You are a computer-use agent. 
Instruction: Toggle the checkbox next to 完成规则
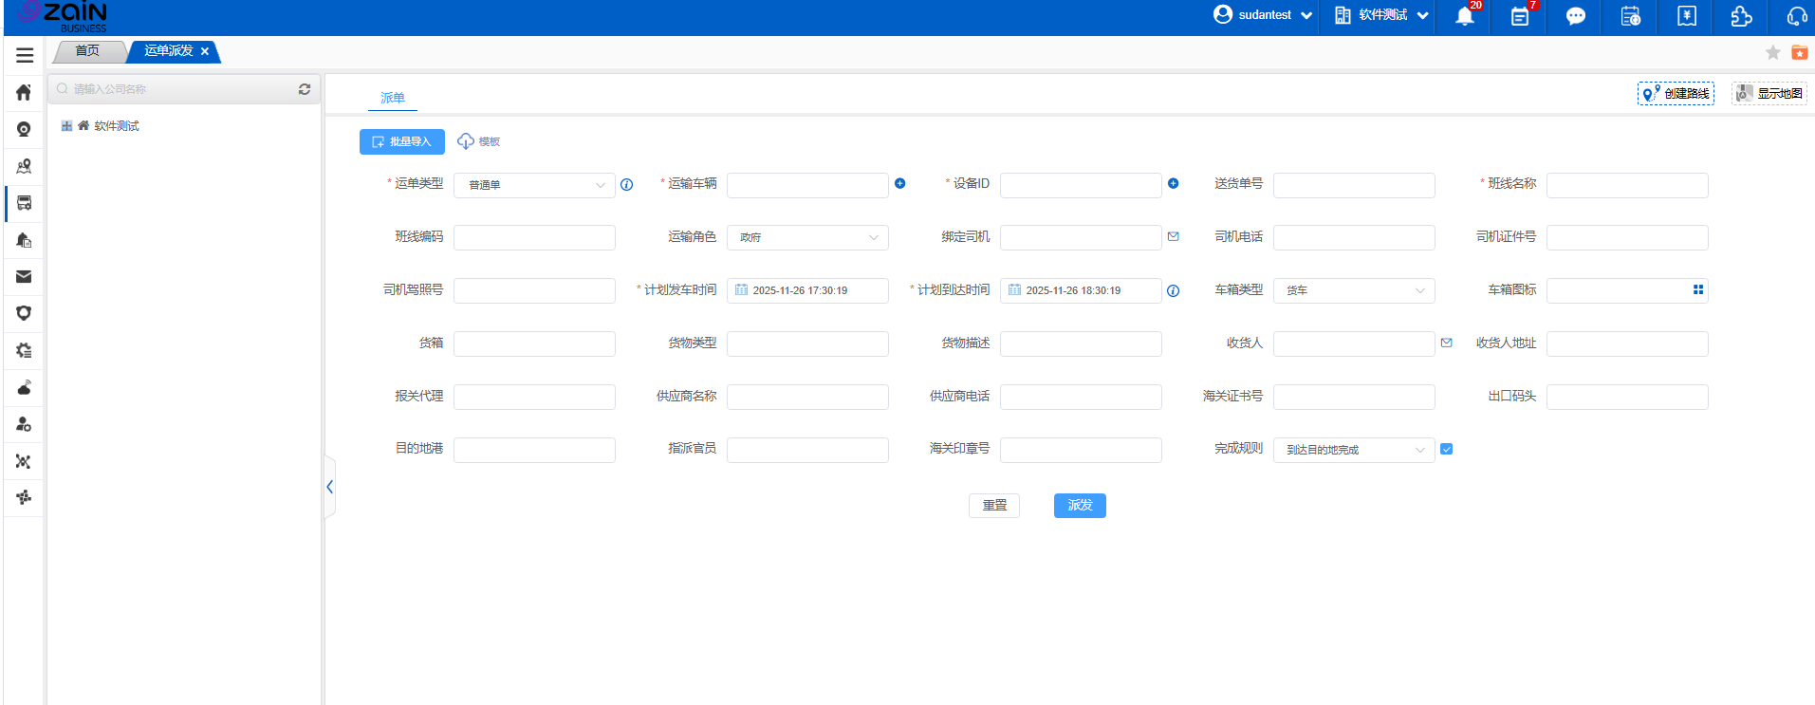1446,450
